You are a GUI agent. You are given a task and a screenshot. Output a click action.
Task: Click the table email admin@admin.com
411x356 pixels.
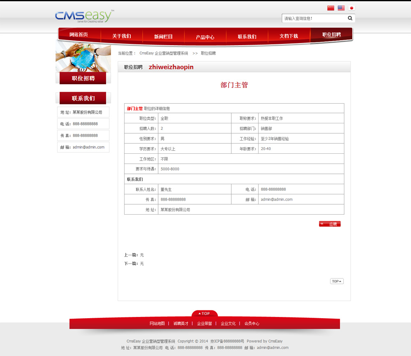(277, 199)
